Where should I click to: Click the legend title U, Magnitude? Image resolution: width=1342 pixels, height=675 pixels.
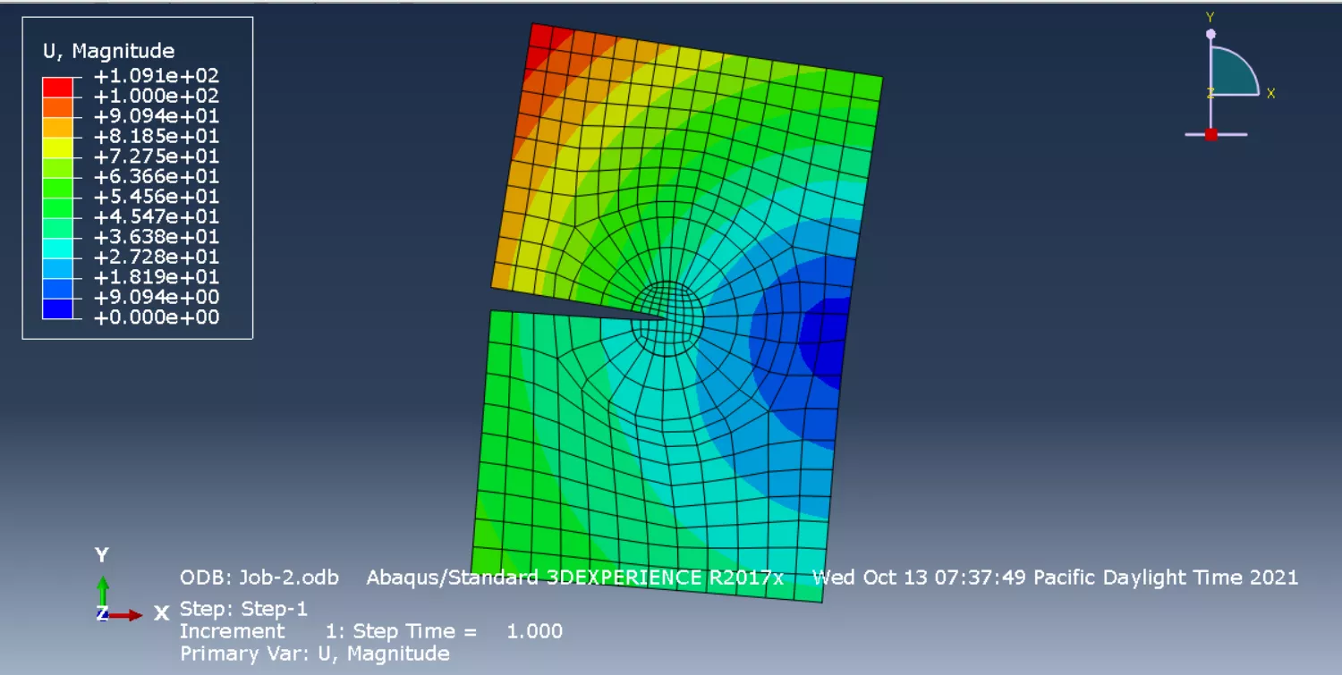pyautogui.click(x=108, y=51)
